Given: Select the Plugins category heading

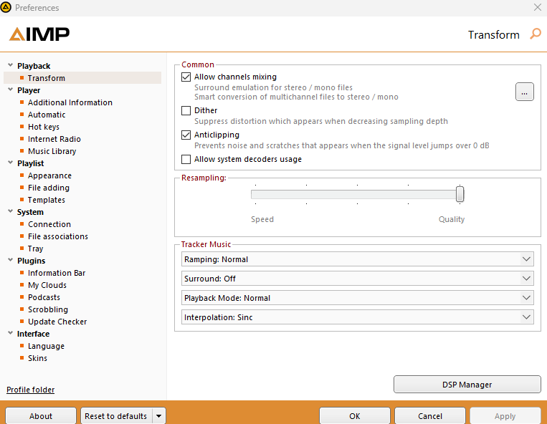Looking at the screenshot, I should [31, 261].
